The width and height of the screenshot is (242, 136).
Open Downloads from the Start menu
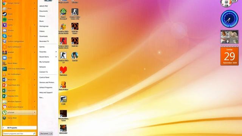[43, 36]
